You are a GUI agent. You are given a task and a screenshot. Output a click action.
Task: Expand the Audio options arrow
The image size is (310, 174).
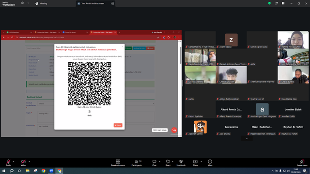[x=14, y=161]
